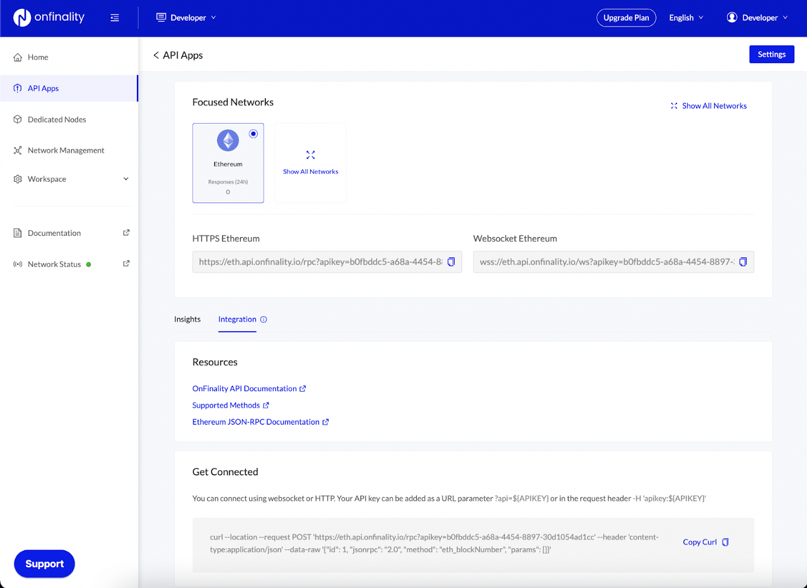Image resolution: width=807 pixels, height=588 pixels.
Task: Switch to the Insights tab
Action: click(187, 319)
